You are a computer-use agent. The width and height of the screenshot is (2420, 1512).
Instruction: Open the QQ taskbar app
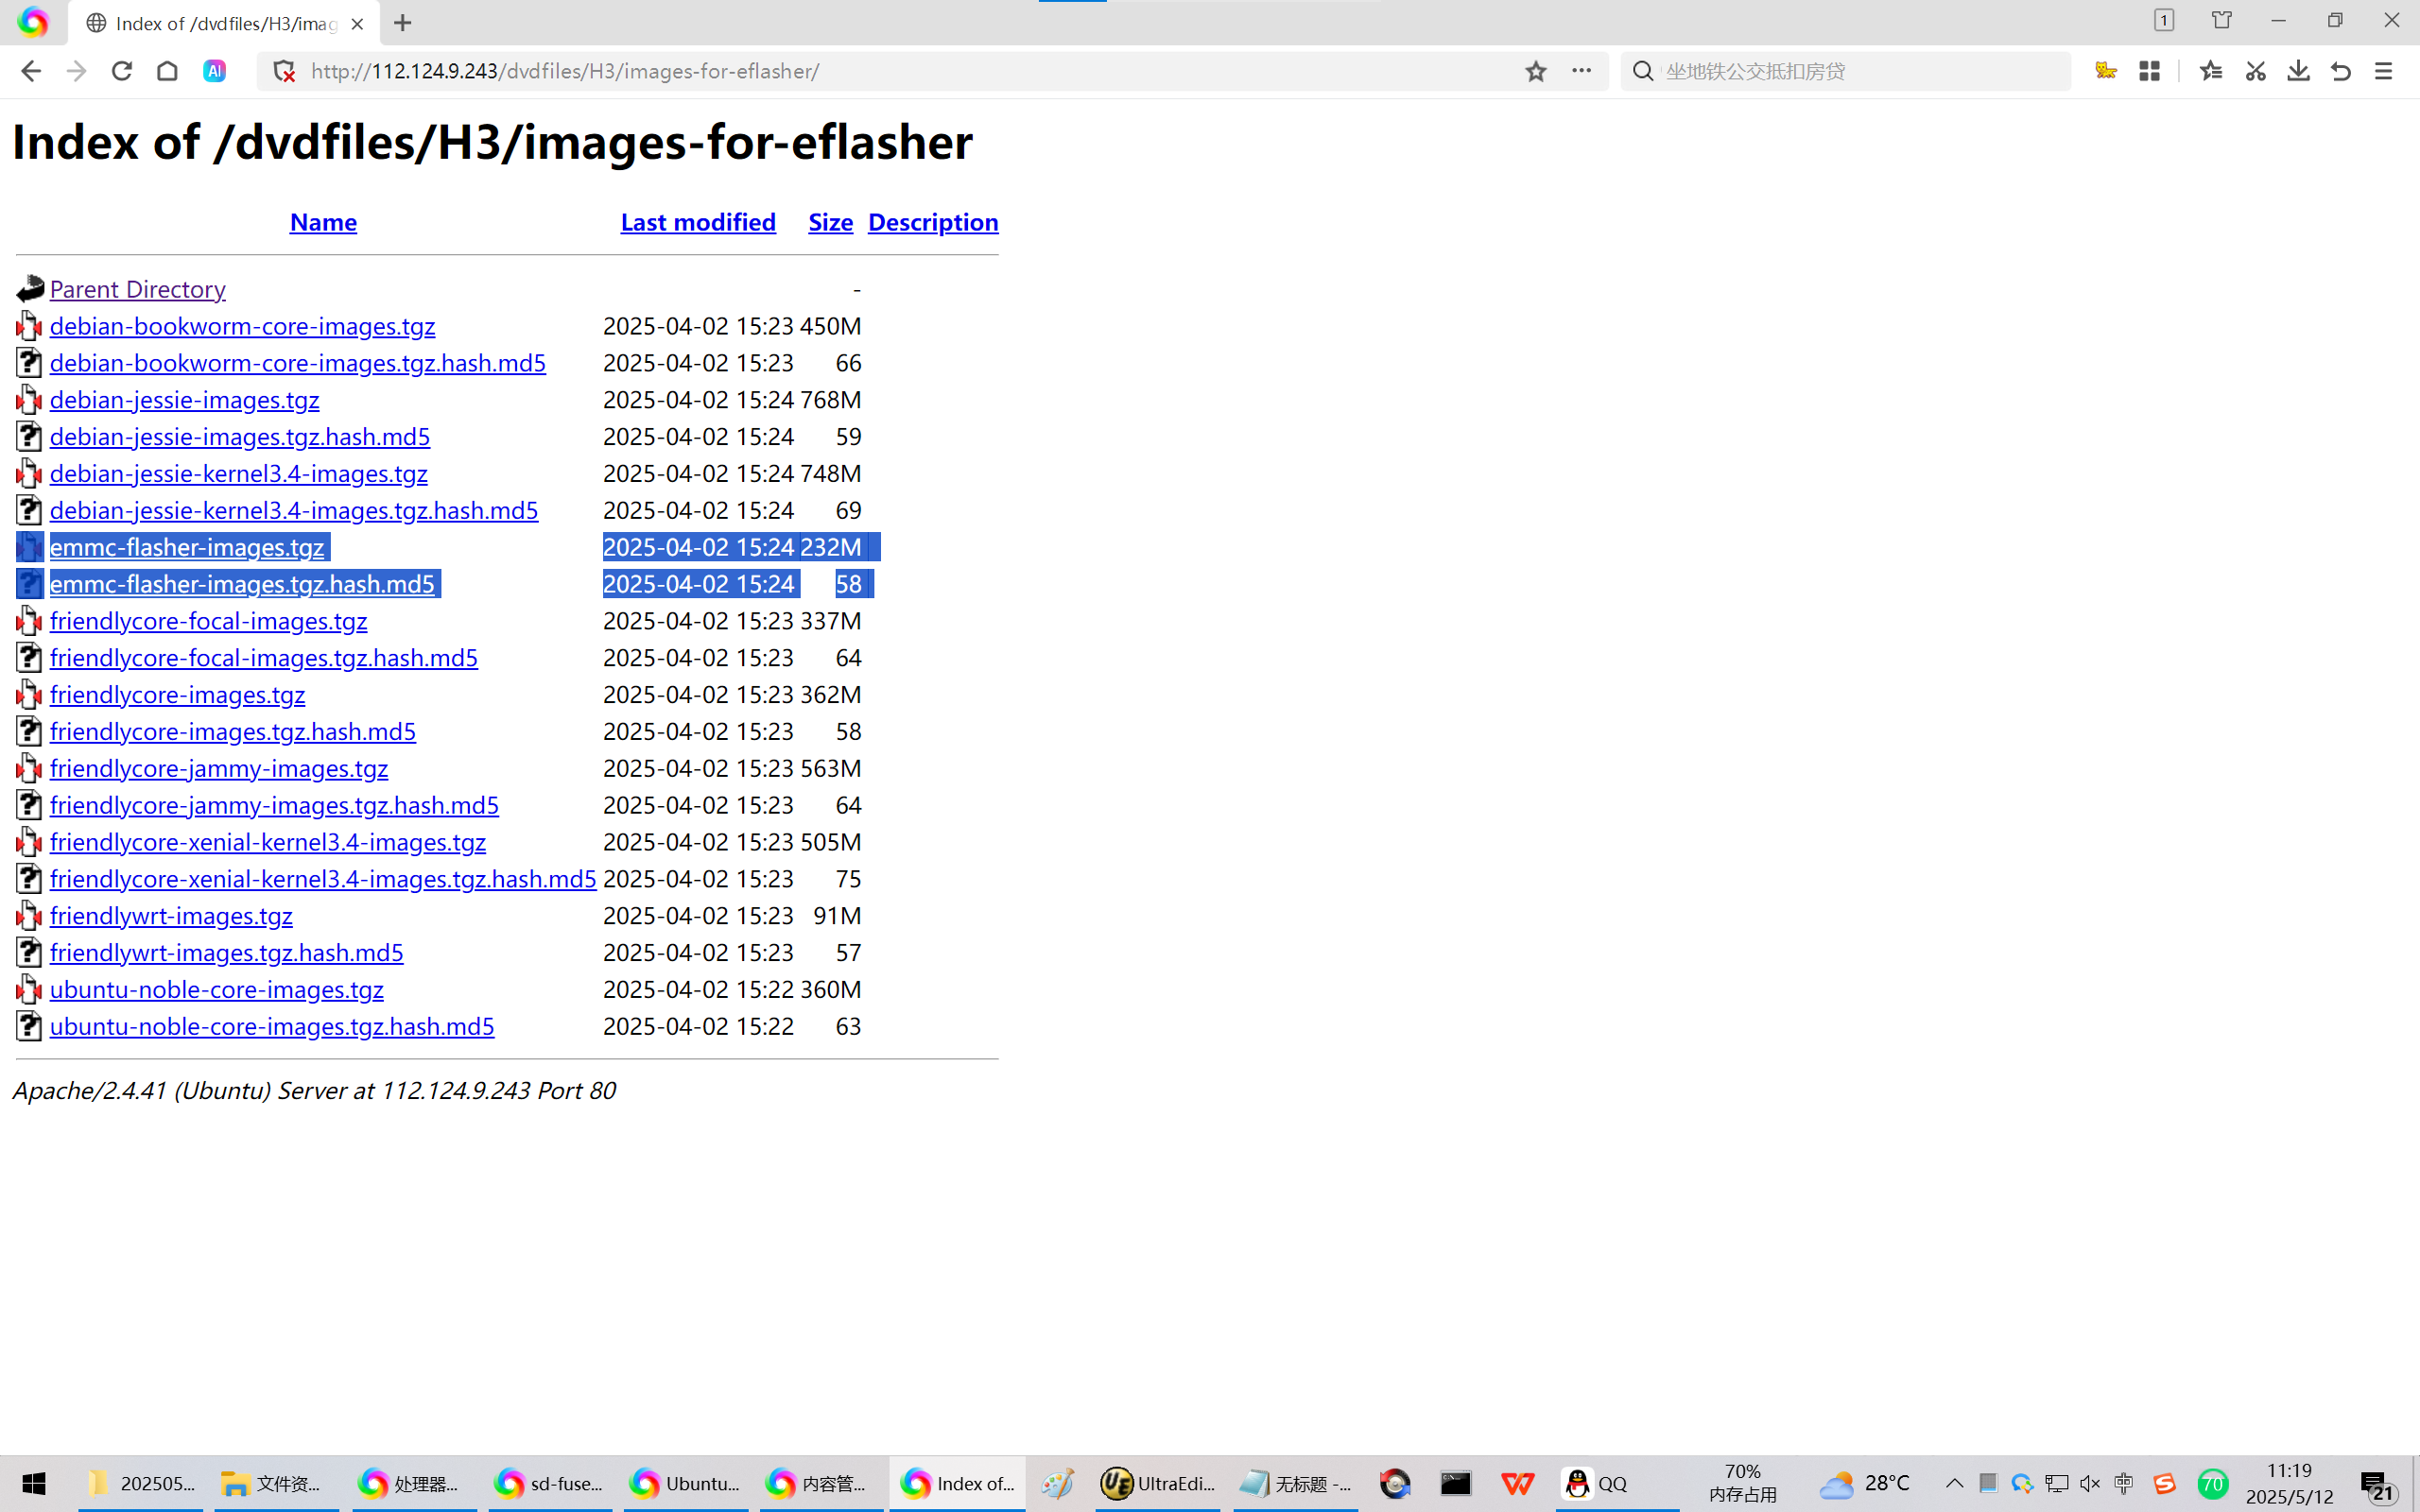(x=1596, y=1483)
